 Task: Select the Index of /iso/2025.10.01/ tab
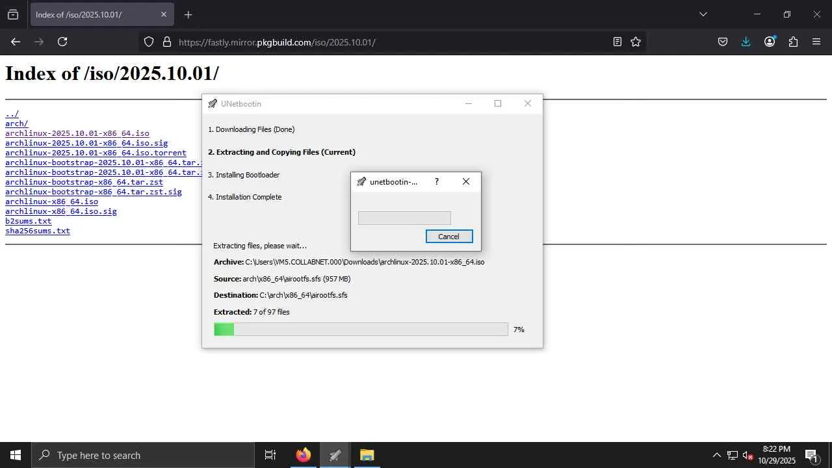tap(101, 14)
